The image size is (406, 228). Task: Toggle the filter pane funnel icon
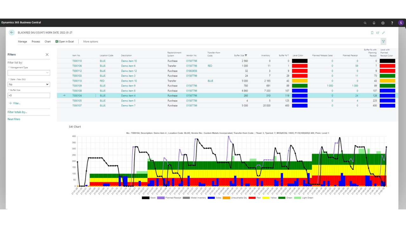[383, 41]
